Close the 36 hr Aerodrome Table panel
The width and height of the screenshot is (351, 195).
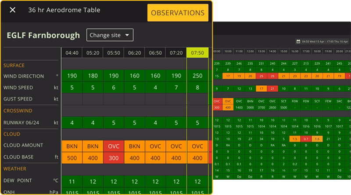pyautogui.click(x=13, y=10)
